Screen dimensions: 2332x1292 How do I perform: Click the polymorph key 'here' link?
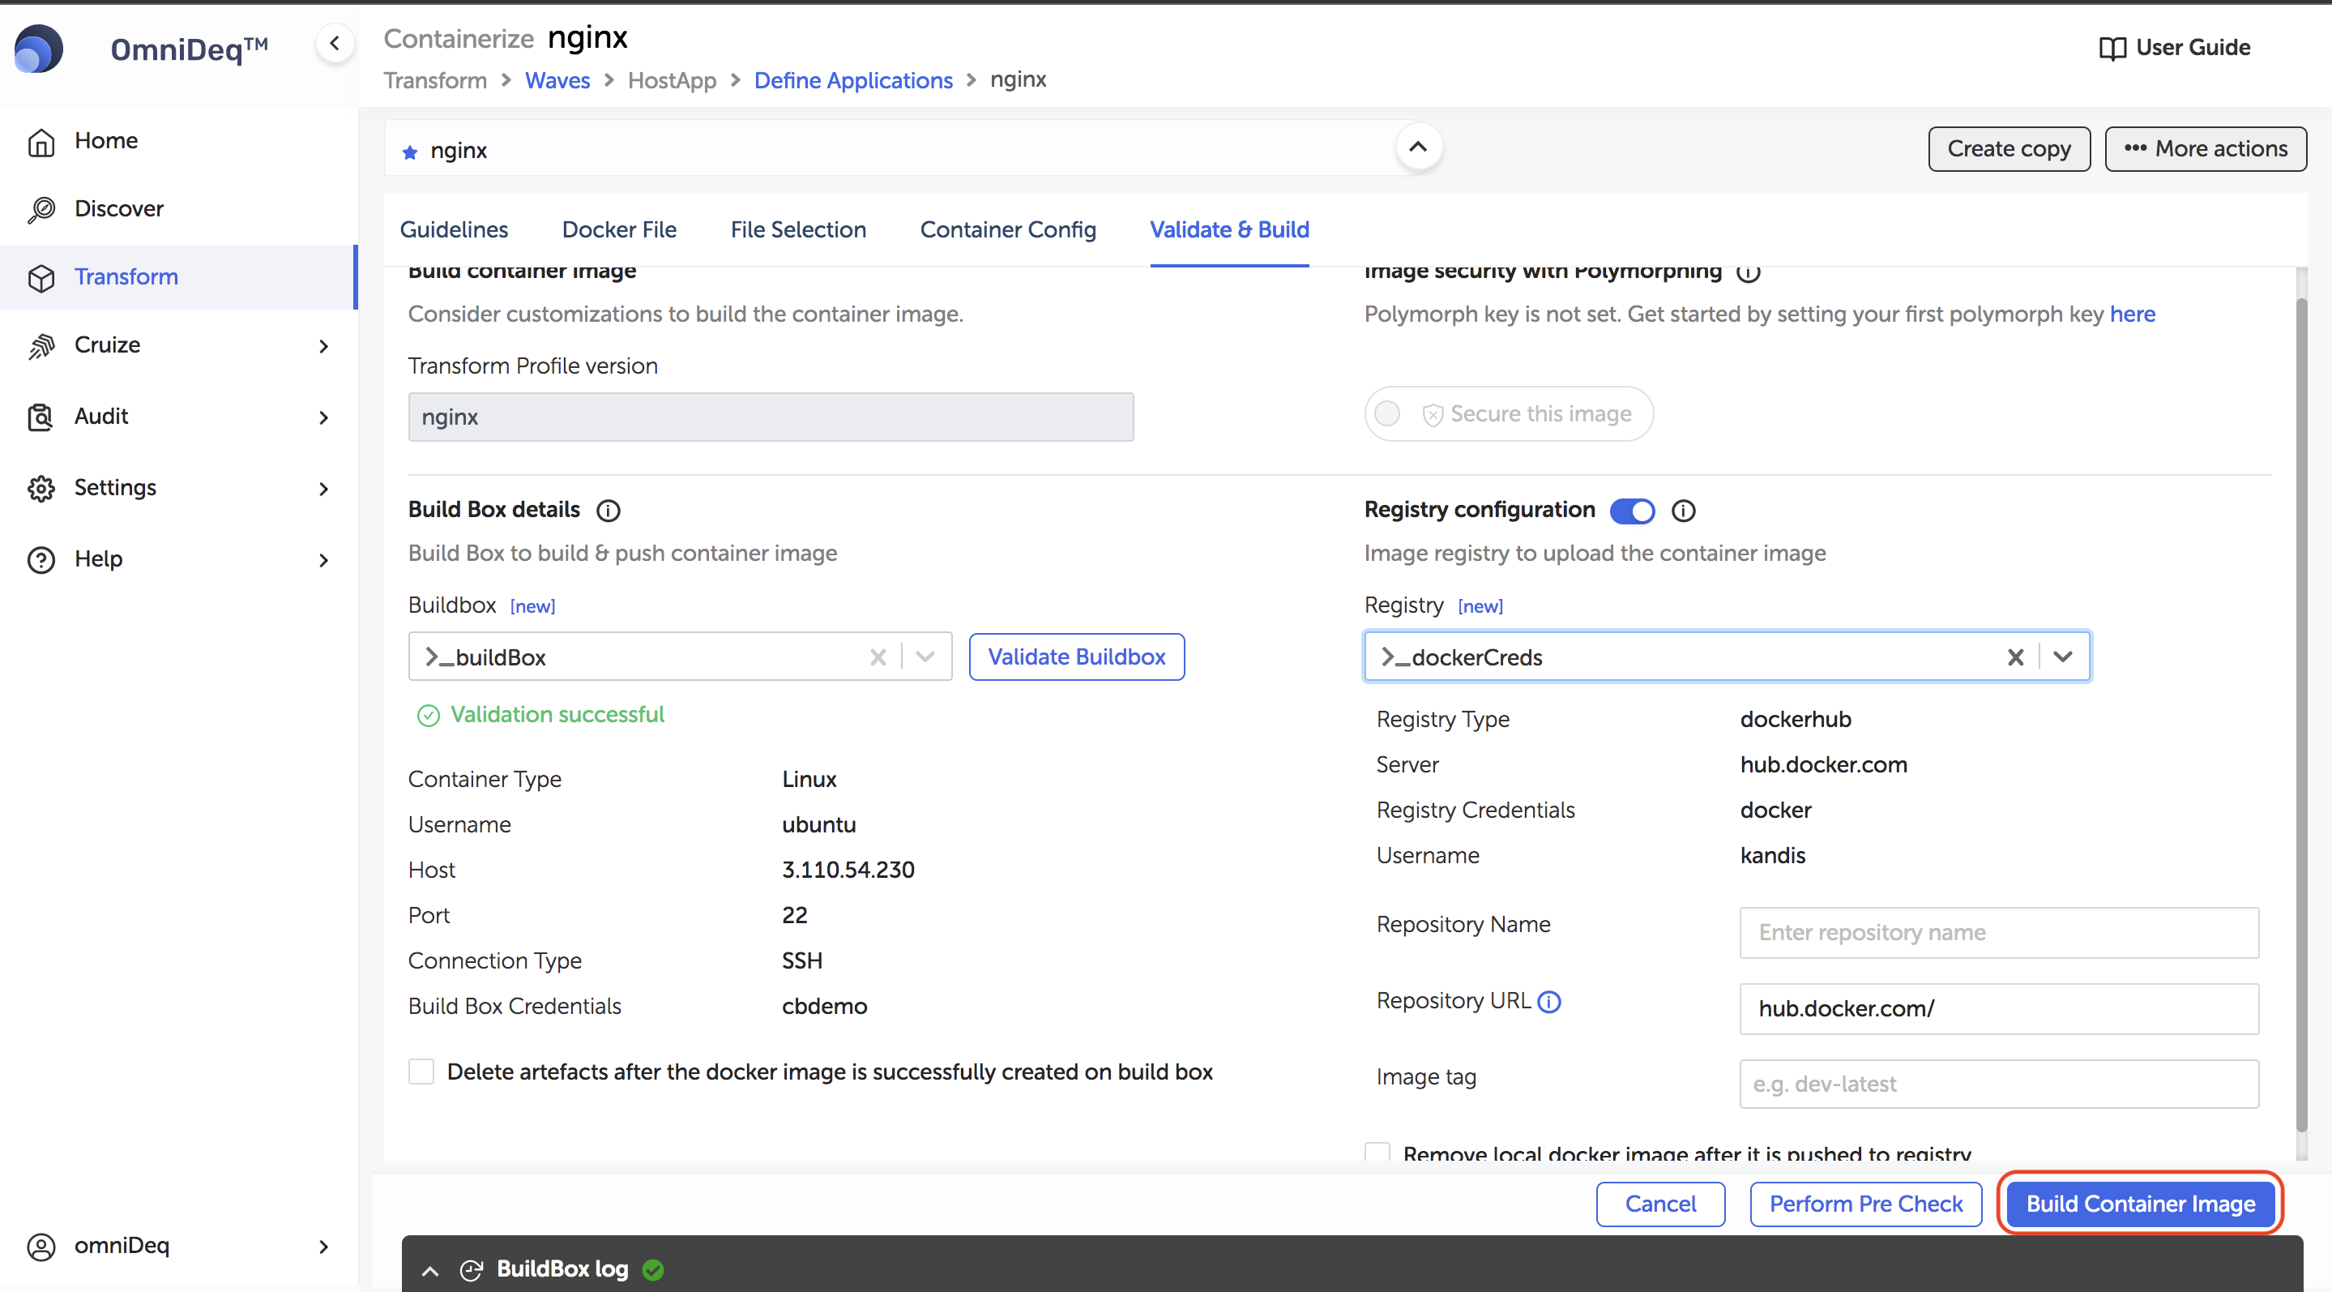click(2132, 314)
